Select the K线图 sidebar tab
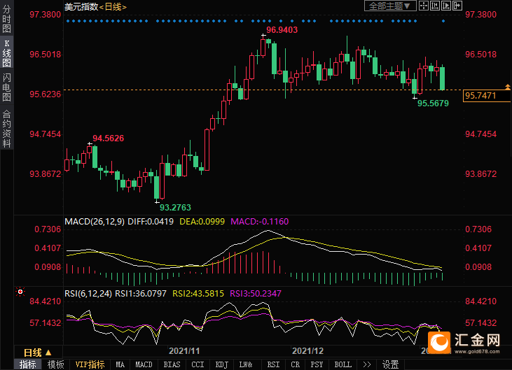This screenshot has width=512, height=370. click(6, 53)
